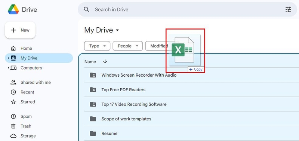This screenshot has width=299, height=141.
Task: Click the Shared with me people icon
Action: coord(13,82)
